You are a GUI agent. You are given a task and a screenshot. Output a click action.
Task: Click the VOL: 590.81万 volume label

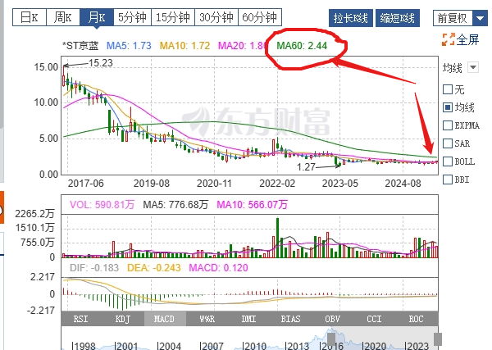tap(102, 205)
